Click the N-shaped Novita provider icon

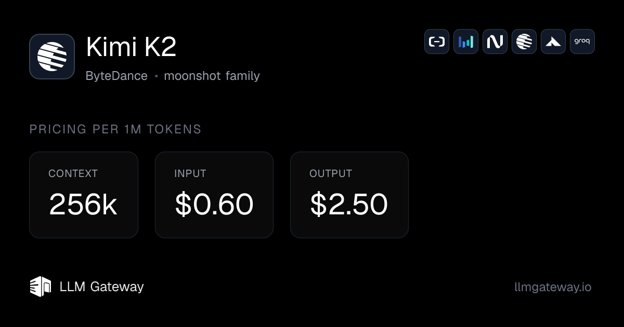pos(495,42)
